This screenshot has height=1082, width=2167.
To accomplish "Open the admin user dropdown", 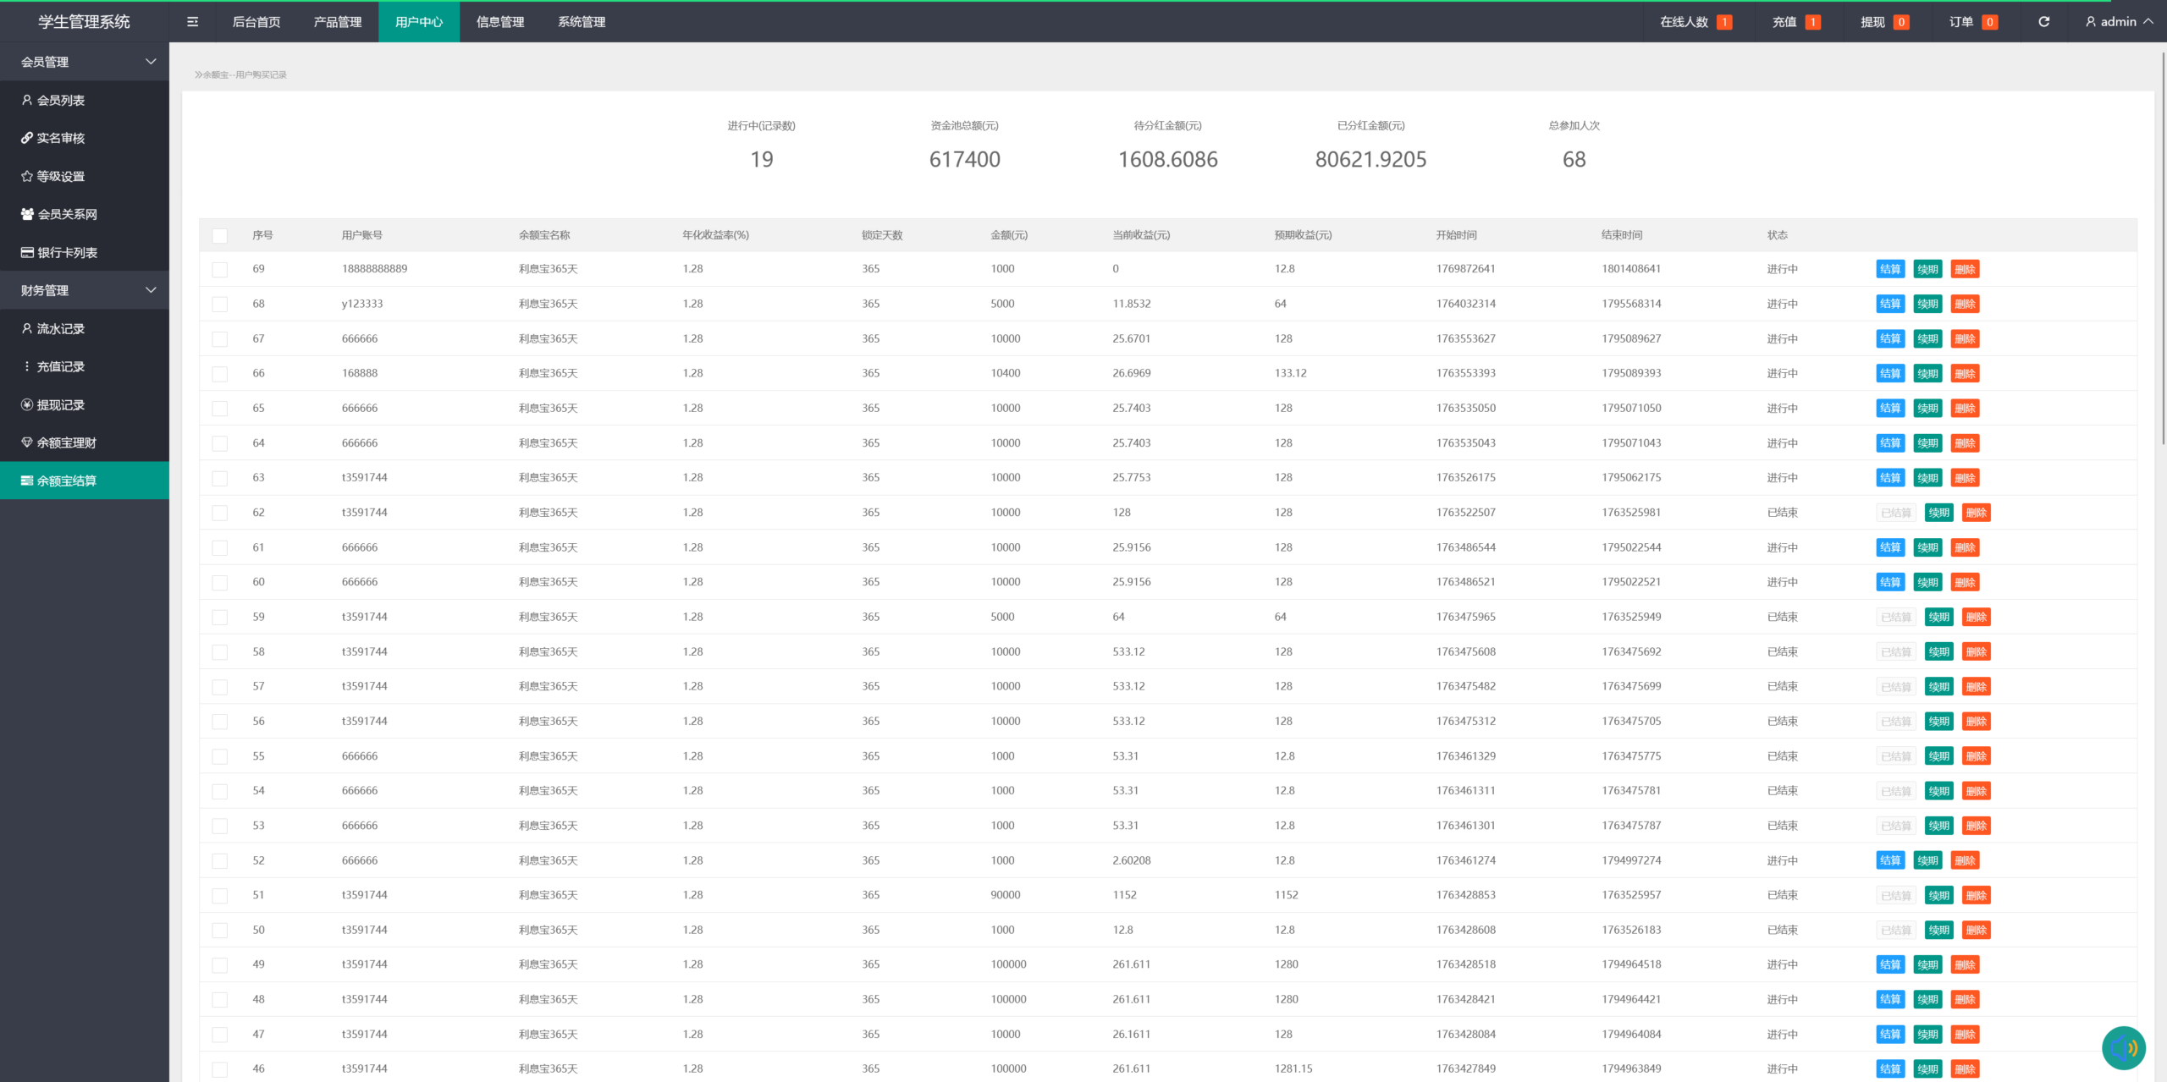I will [2119, 22].
